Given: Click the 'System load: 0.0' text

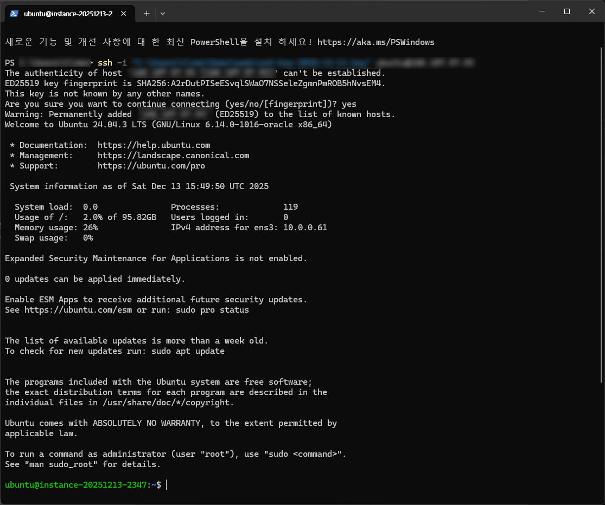Looking at the screenshot, I should [x=56, y=207].
